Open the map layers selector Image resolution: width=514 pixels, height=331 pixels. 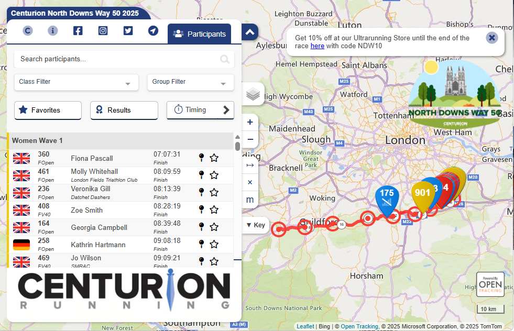click(x=253, y=94)
